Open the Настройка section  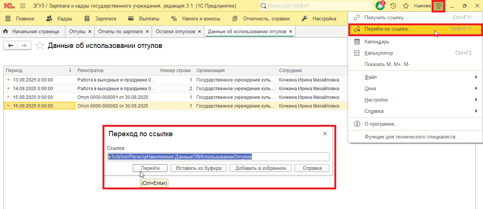coord(319,19)
